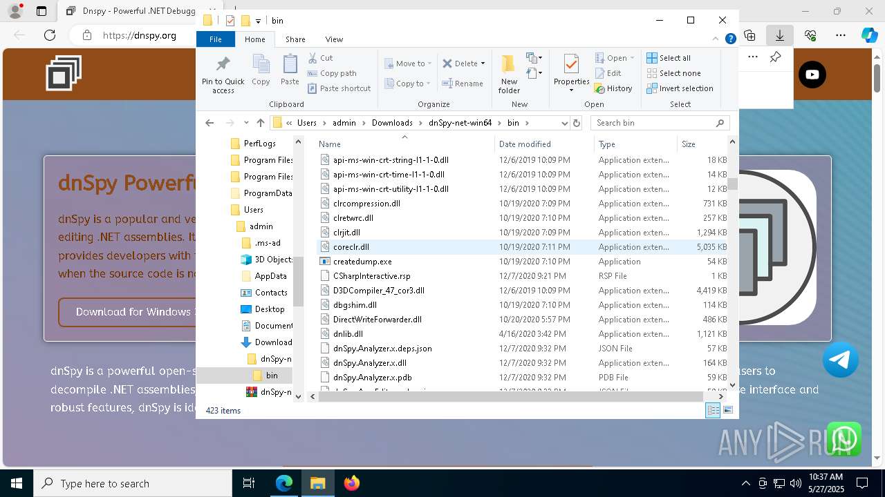Image resolution: width=885 pixels, height=497 pixels.
Task: Open Move to dropdown
Action: click(408, 64)
